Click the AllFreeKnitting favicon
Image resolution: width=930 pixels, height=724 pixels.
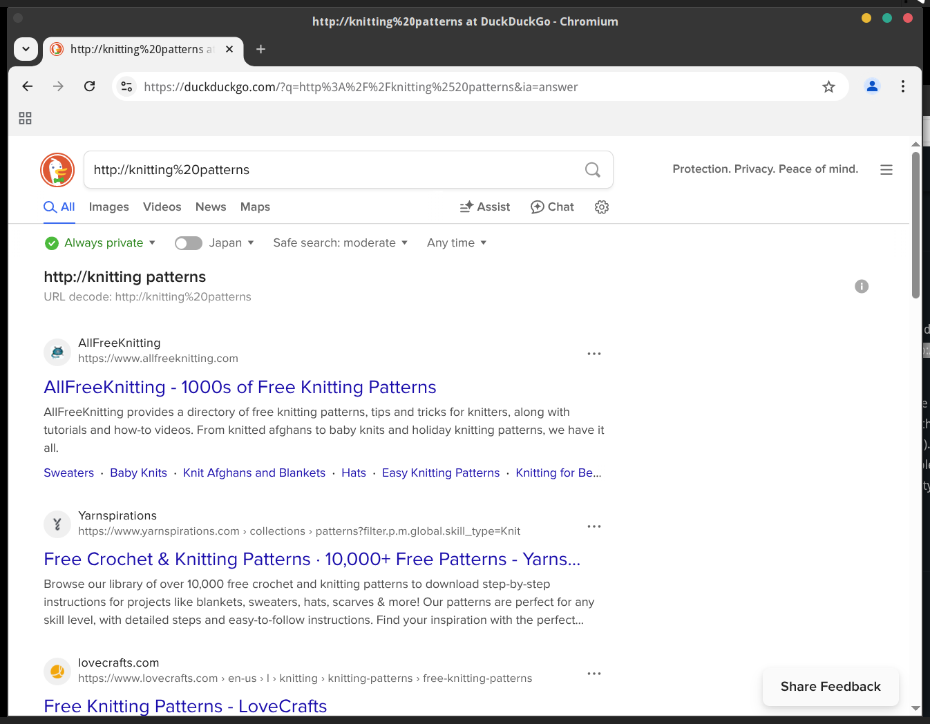point(57,352)
